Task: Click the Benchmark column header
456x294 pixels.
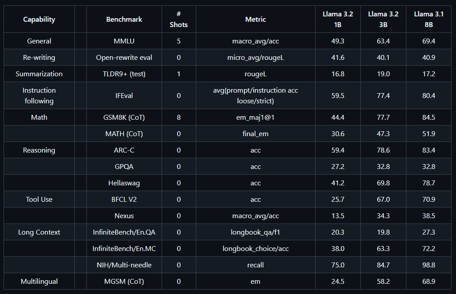Action: tap(124, 20)
